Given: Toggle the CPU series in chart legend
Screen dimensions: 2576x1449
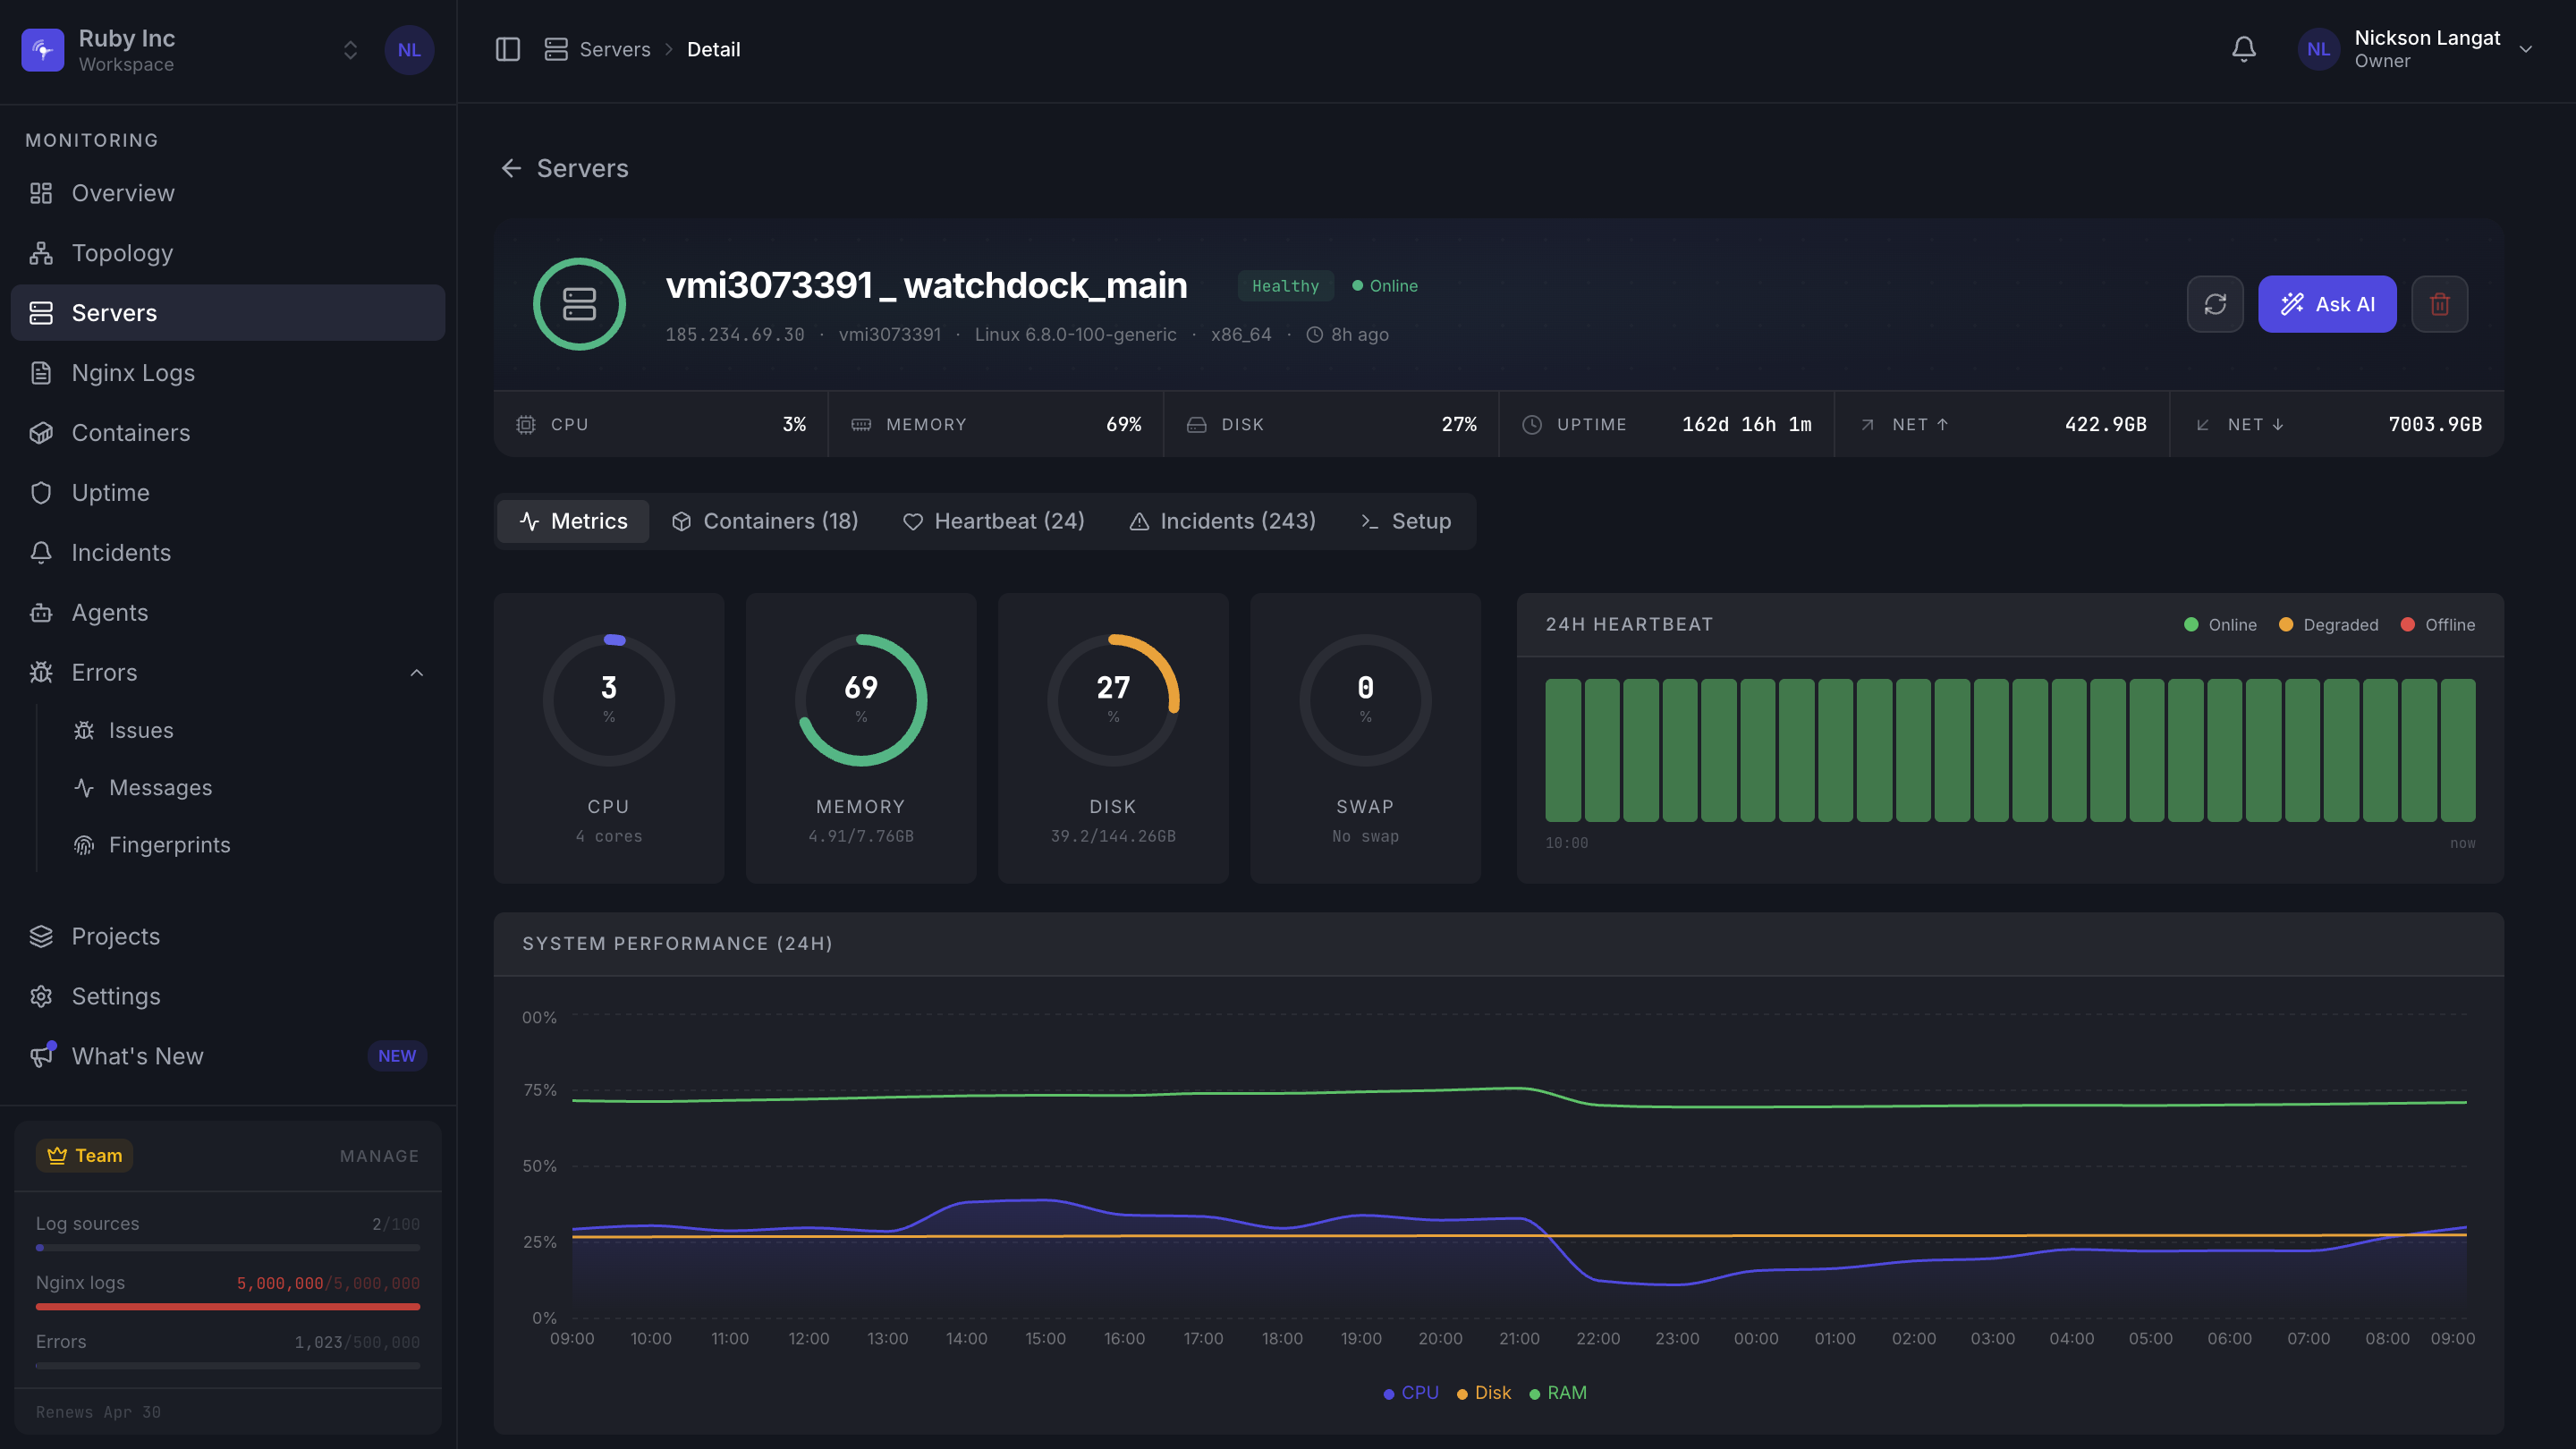Looking at the screenshot, I should point(1410,1393).
